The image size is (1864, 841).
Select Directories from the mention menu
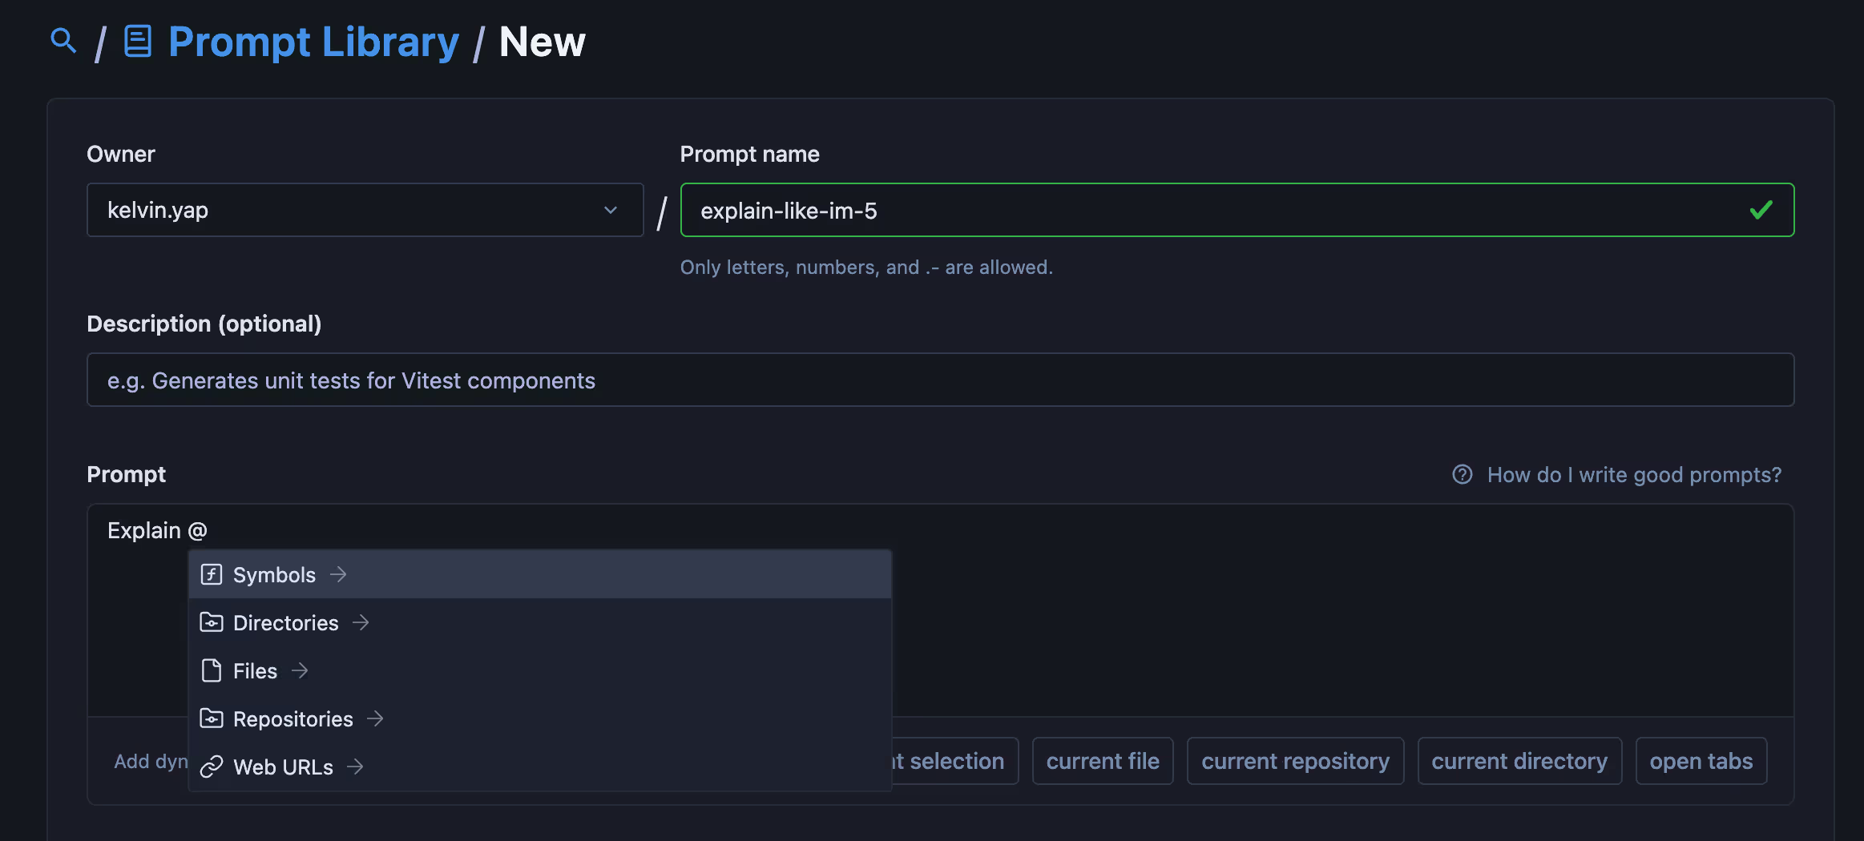click(x=285, y=622)
